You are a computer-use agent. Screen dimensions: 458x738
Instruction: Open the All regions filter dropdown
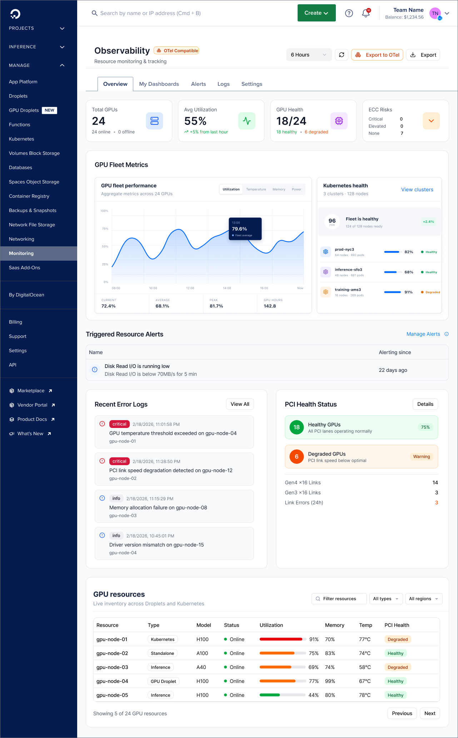pyautogui.click(x=424, y=599)
